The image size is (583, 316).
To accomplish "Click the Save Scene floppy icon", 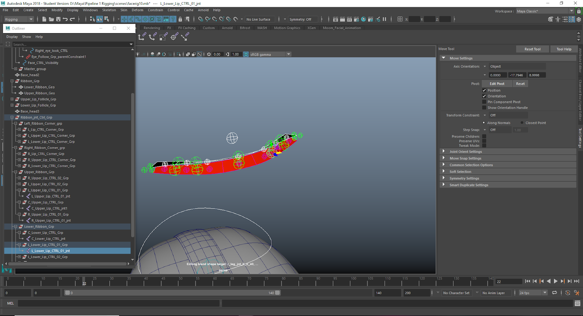I will [58, 19].
